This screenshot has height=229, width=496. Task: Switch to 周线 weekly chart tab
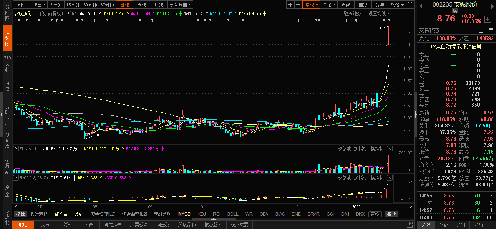[x=141, y=5]
